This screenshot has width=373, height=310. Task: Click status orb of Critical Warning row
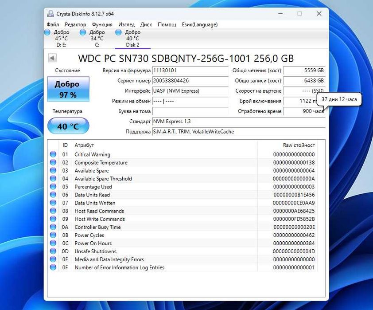pos(53,154)
